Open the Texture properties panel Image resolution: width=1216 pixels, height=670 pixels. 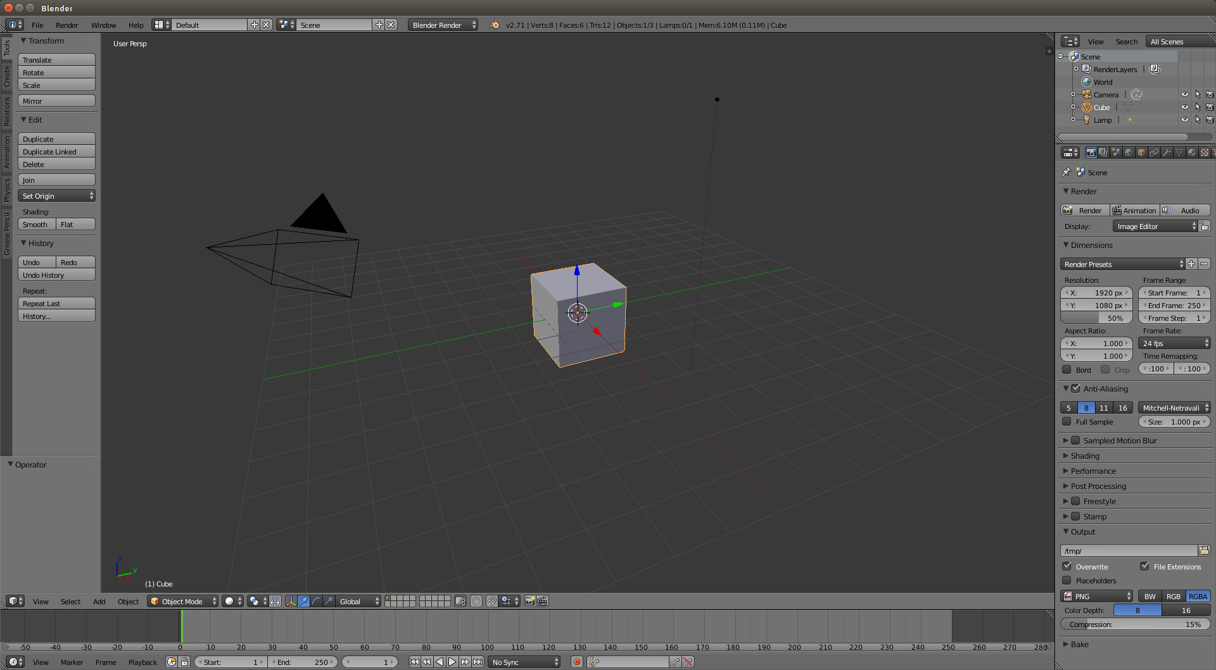pyautogui.click(x=1205, y=152)
